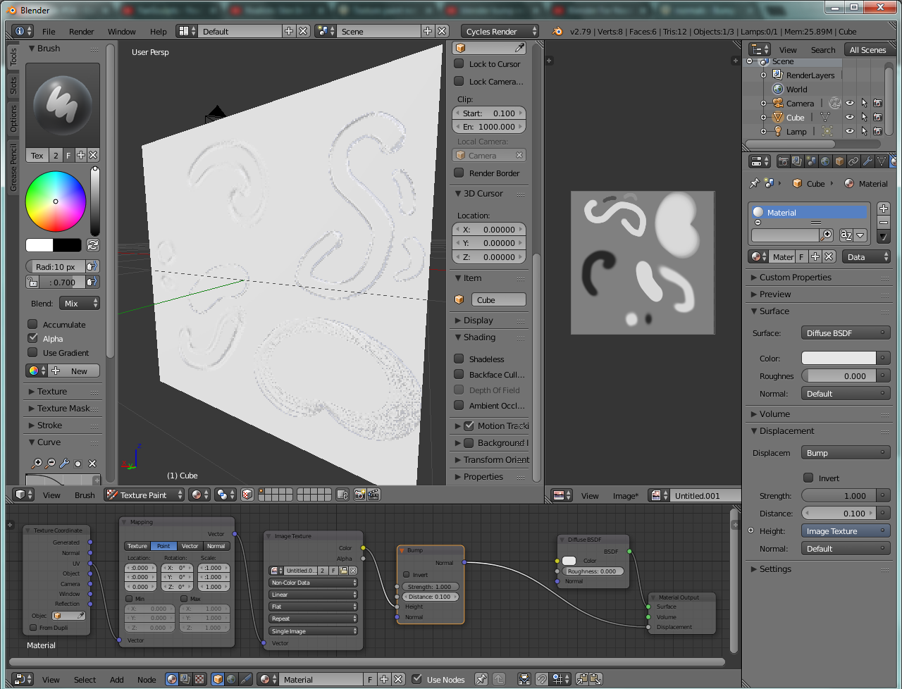902x689 pixels.
Task: Click the Height Image Texture button
Action: [846, 531]
